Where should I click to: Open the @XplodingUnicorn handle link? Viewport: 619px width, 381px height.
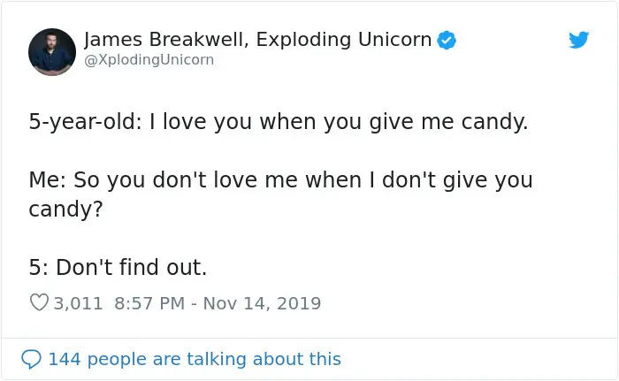(x=149, y=60)
